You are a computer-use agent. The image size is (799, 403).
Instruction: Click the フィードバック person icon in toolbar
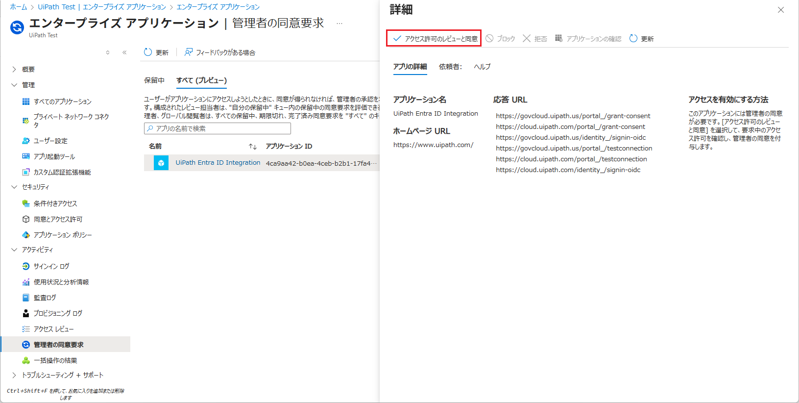pyautogui.click(x=189, y=52)
